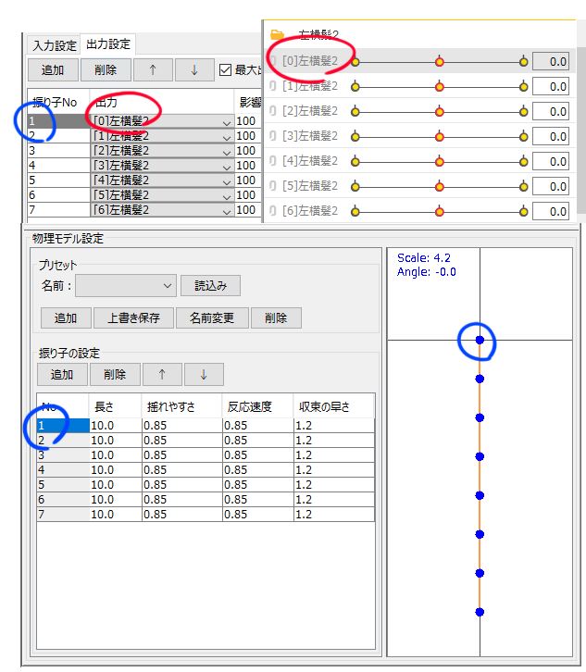Click the red center key of [3]左横髪2 slider
Image resolution: width=586 pixels, height=672 pixels.
click(x=439, y=137)
